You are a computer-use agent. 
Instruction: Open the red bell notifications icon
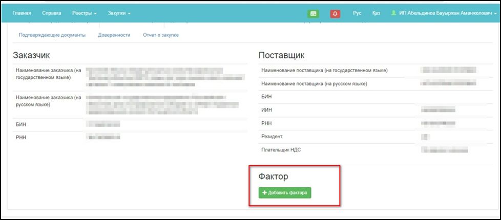pyautogui.click(x=335, y=13)
